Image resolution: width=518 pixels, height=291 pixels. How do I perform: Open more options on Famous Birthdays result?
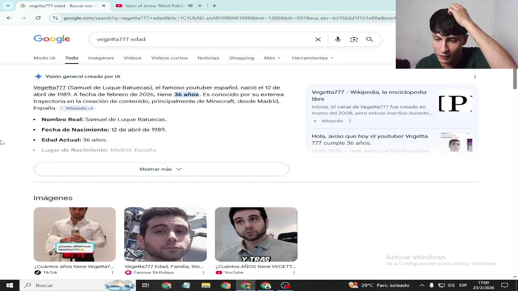(x=204, y=272)
